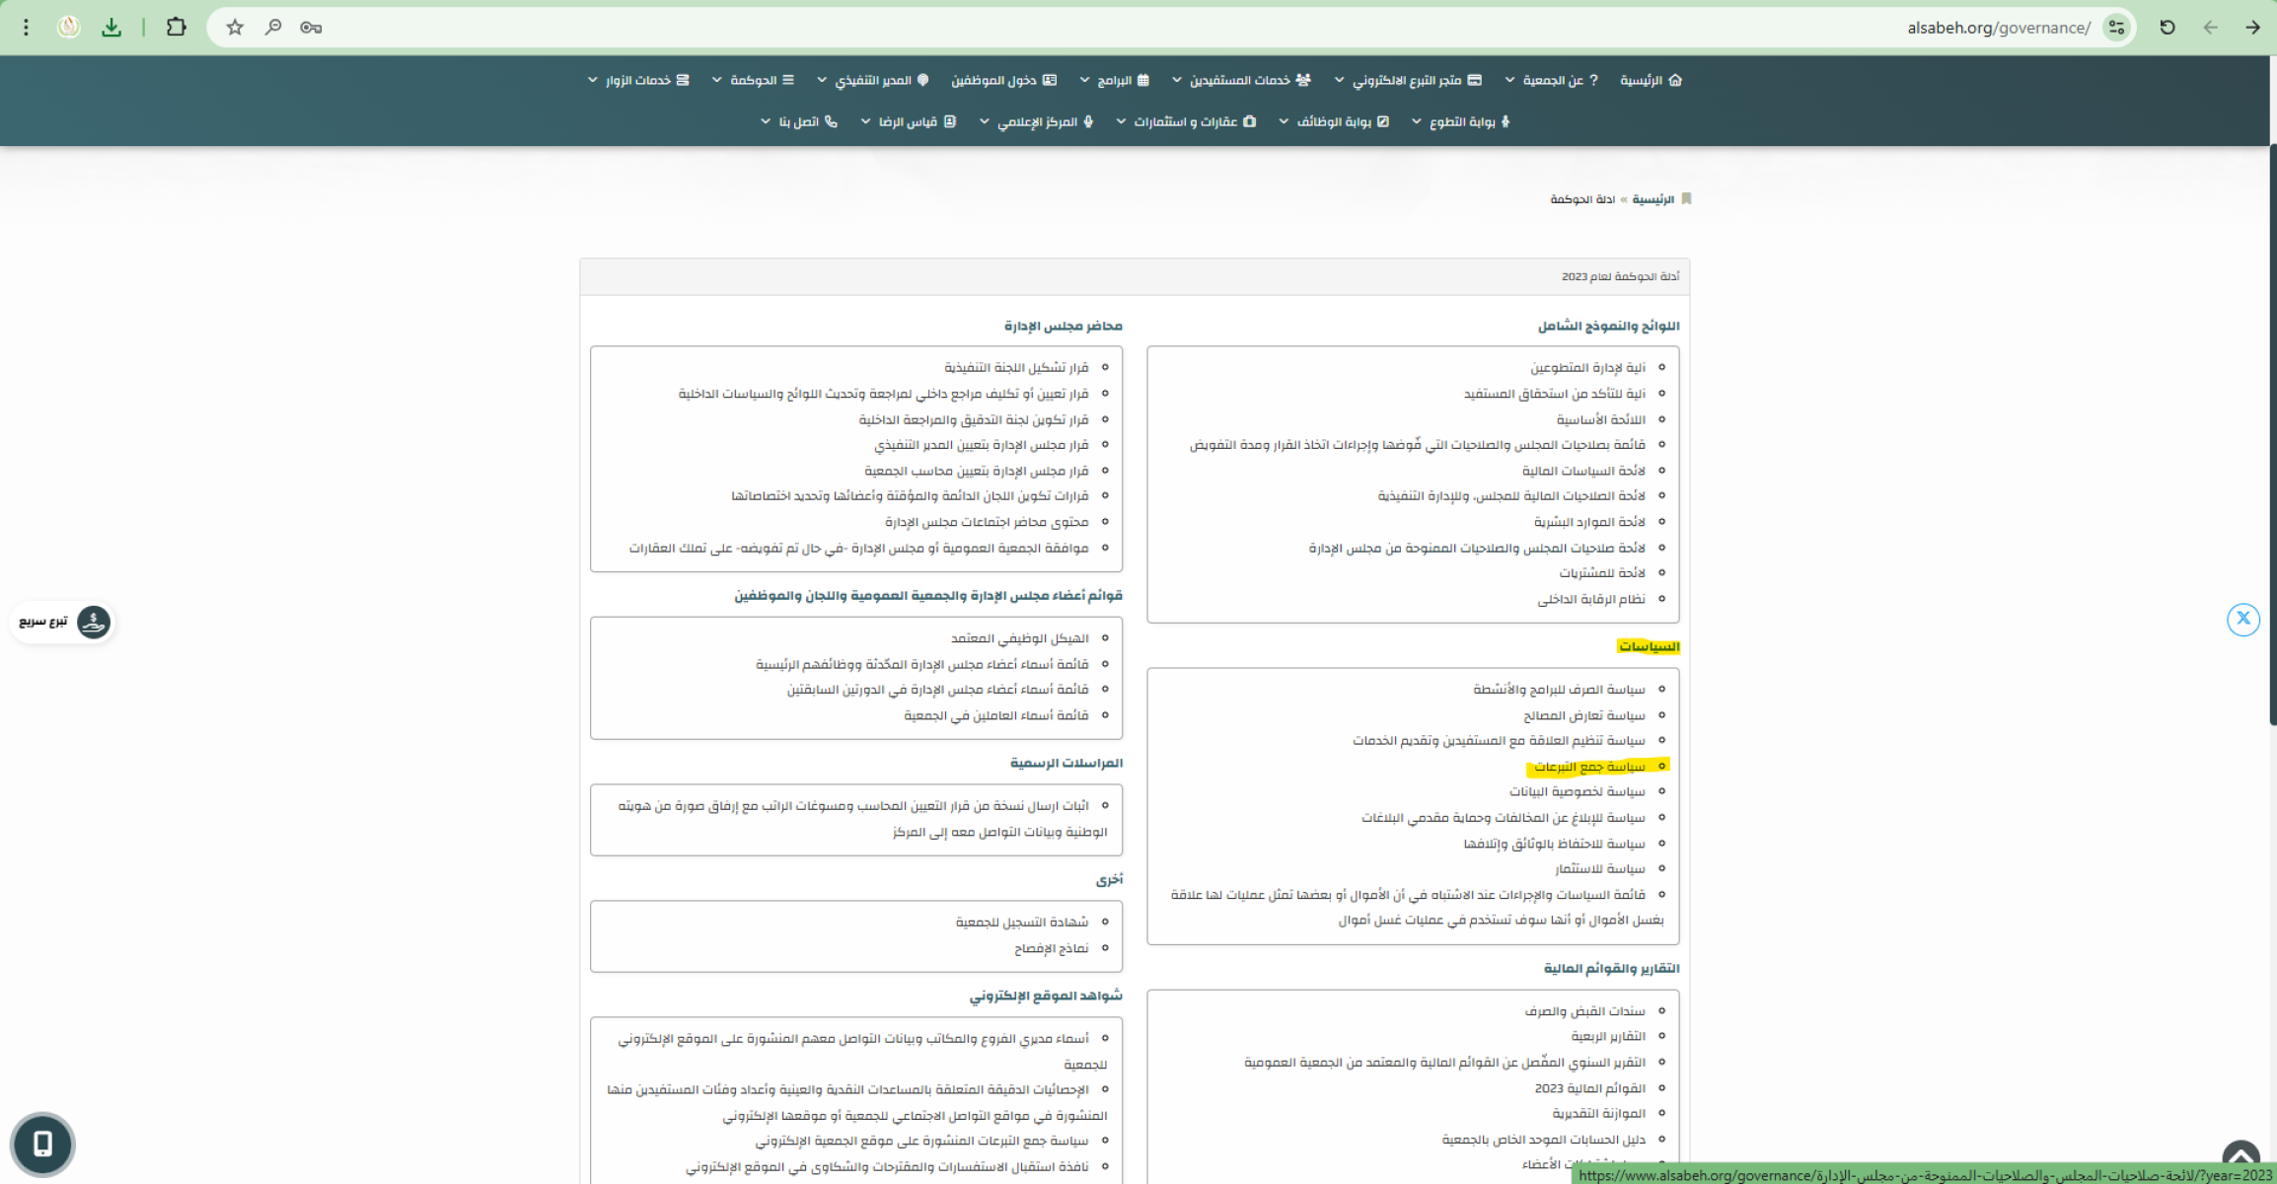The width and height of the screenshot is (2277, 1184).
Task: Open the الرئيسية home menu item
Action: click(x=1651, y=80)
